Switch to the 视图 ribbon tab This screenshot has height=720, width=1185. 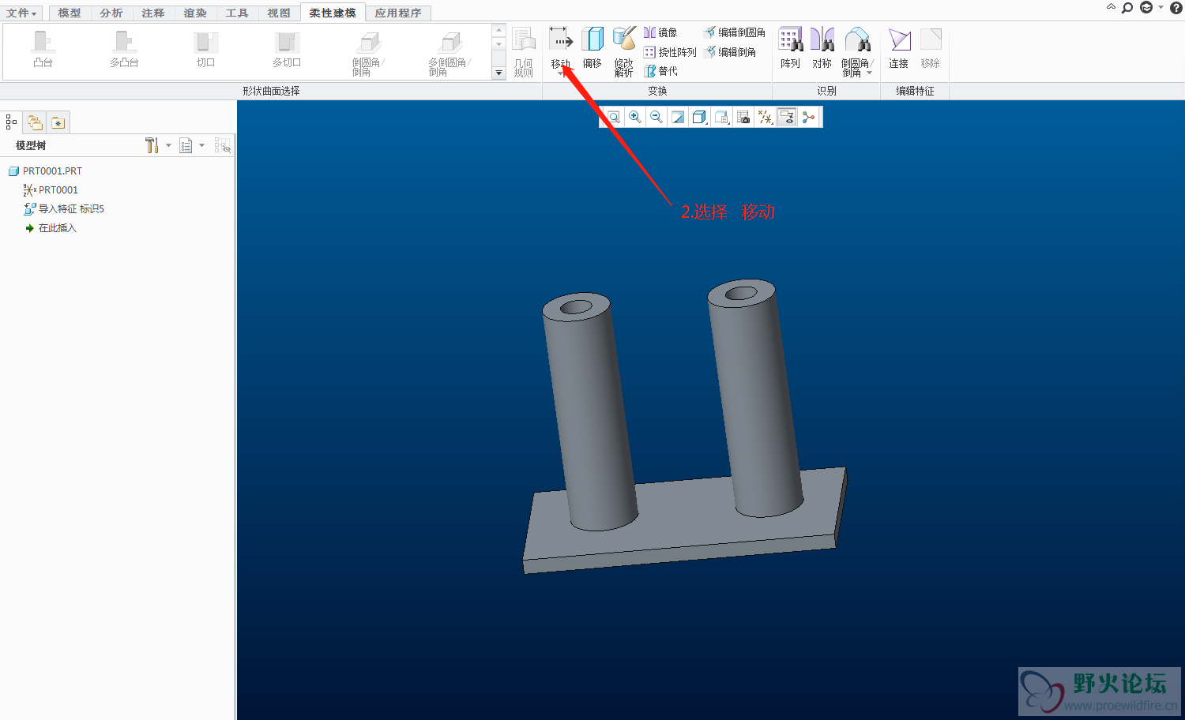pyautogui.click(x=279, y=13)
